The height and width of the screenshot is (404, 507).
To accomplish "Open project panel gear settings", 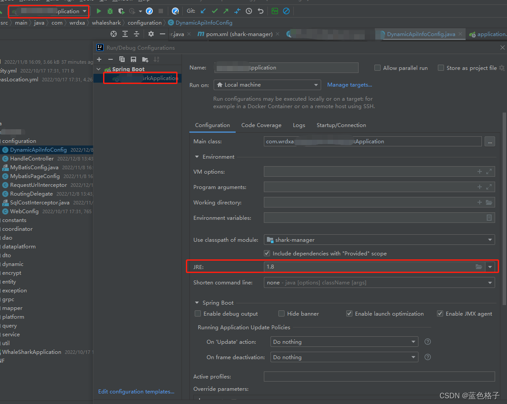I will (151, 34).
